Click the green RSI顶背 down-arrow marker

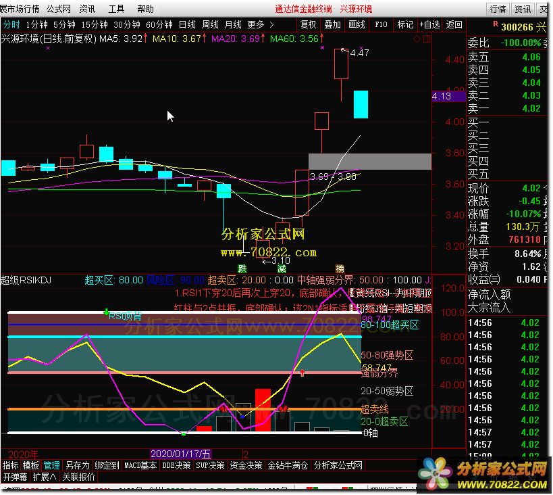[x=106, y=312]
